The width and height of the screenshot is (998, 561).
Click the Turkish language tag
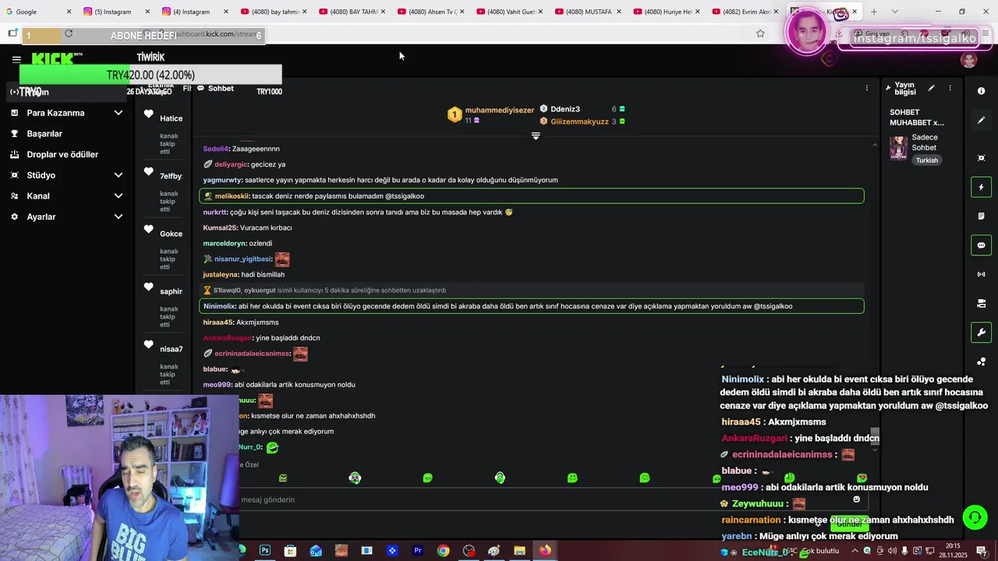(927, 161)
